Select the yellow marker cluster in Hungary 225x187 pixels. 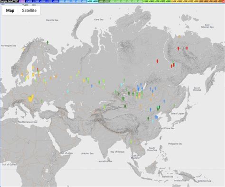pos(31,98)
